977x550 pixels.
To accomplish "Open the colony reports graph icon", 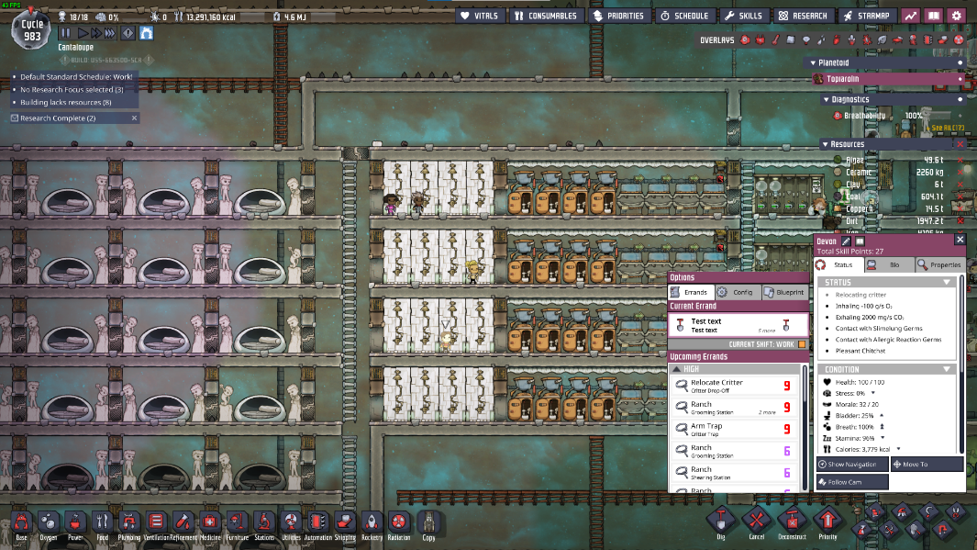I will coord(911,16).
